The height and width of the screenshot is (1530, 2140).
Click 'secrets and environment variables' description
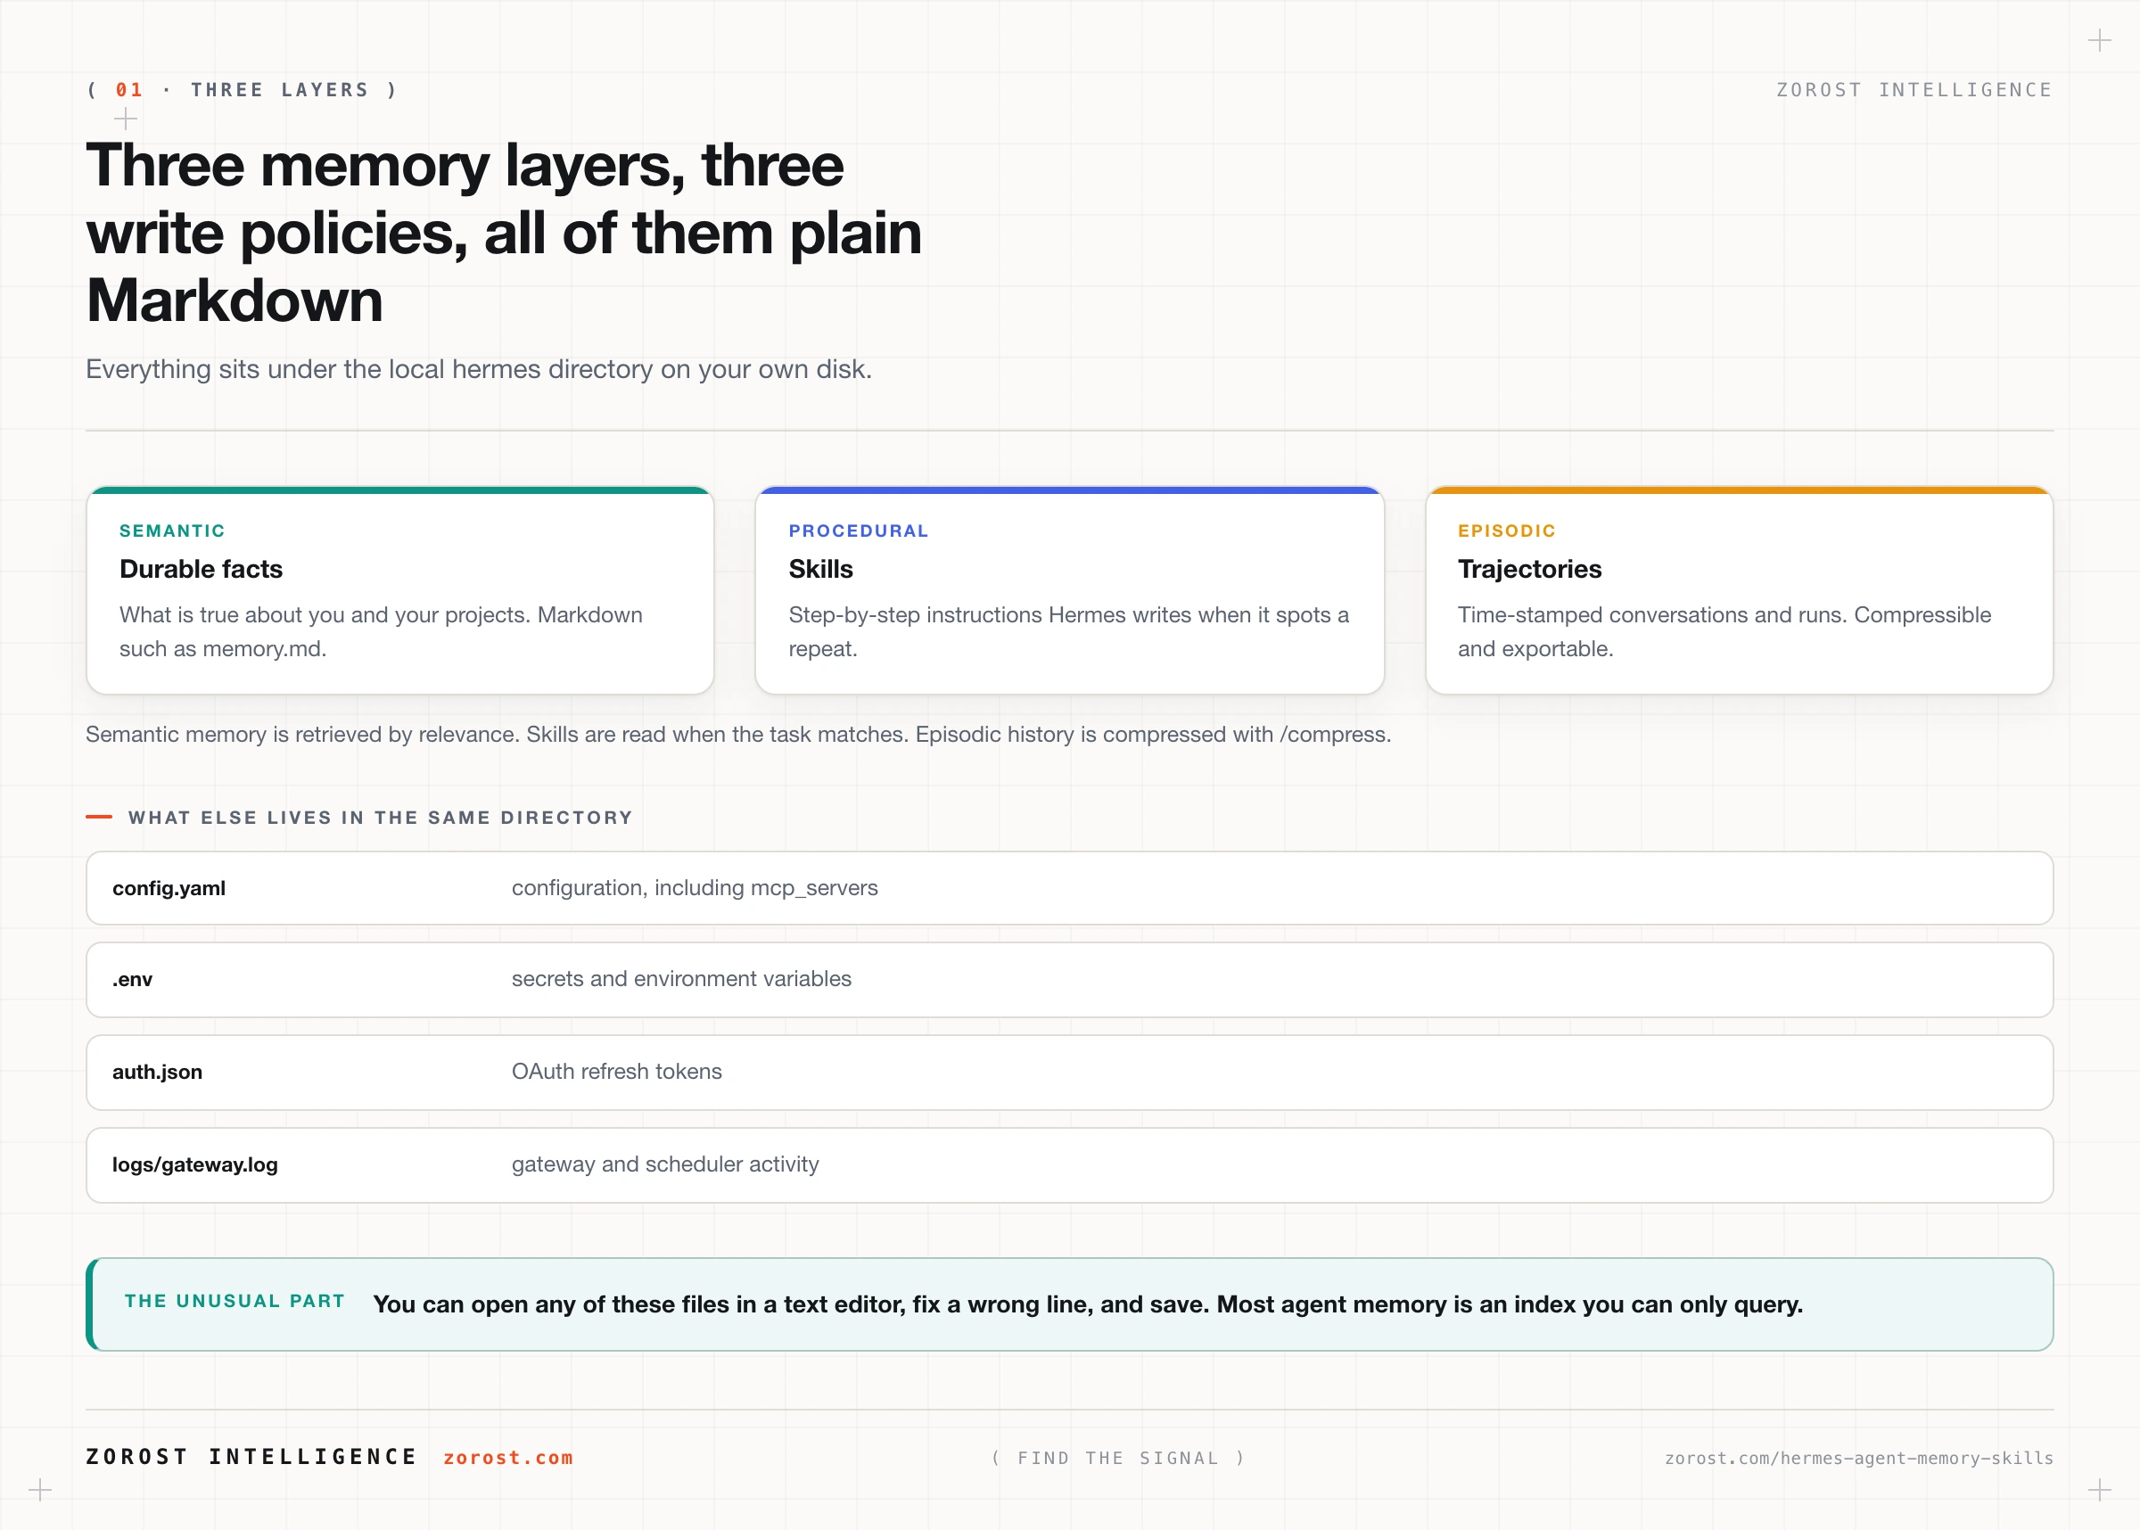(x=681, y=979)
